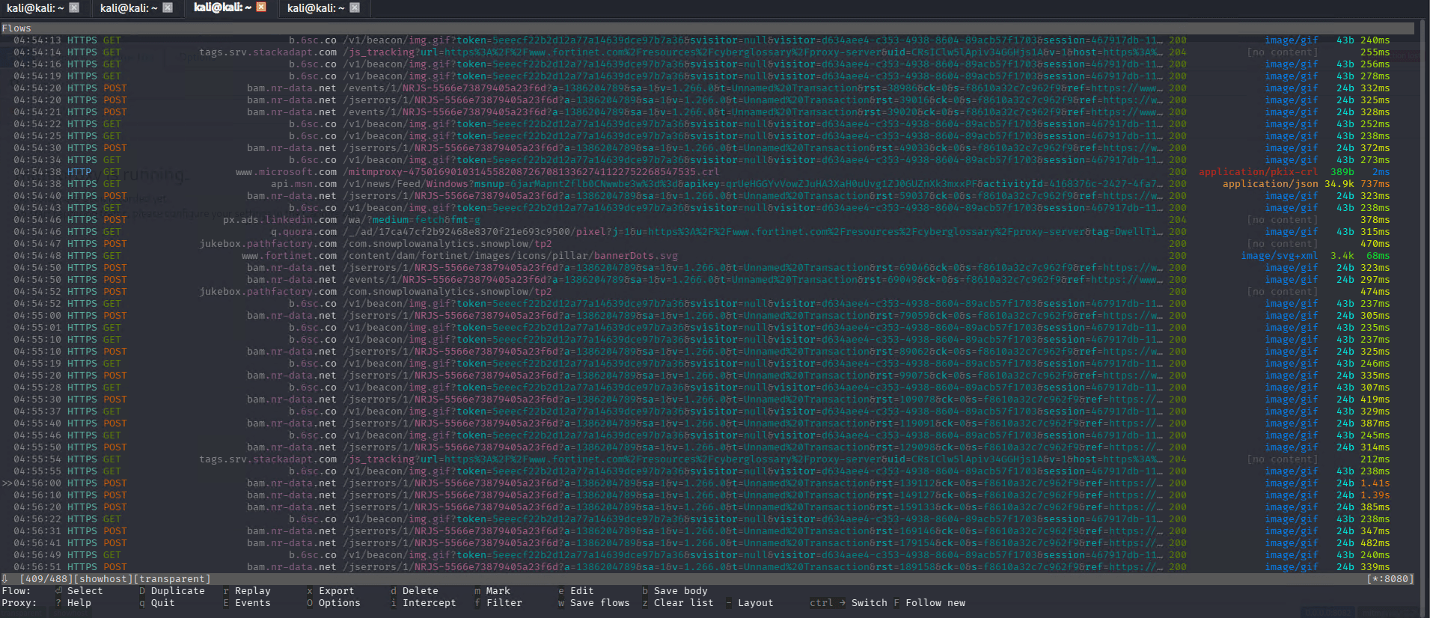This screenshot has width=1430, height=618.
Task: Select the 04:54:38 api.msn.com flow row
Action: click(707, 184)
